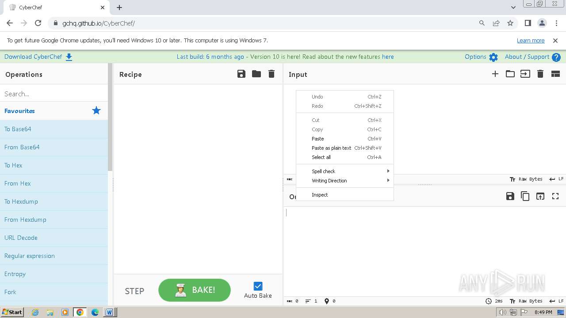Choose Select all in context menu

click(x=344, y=157)
